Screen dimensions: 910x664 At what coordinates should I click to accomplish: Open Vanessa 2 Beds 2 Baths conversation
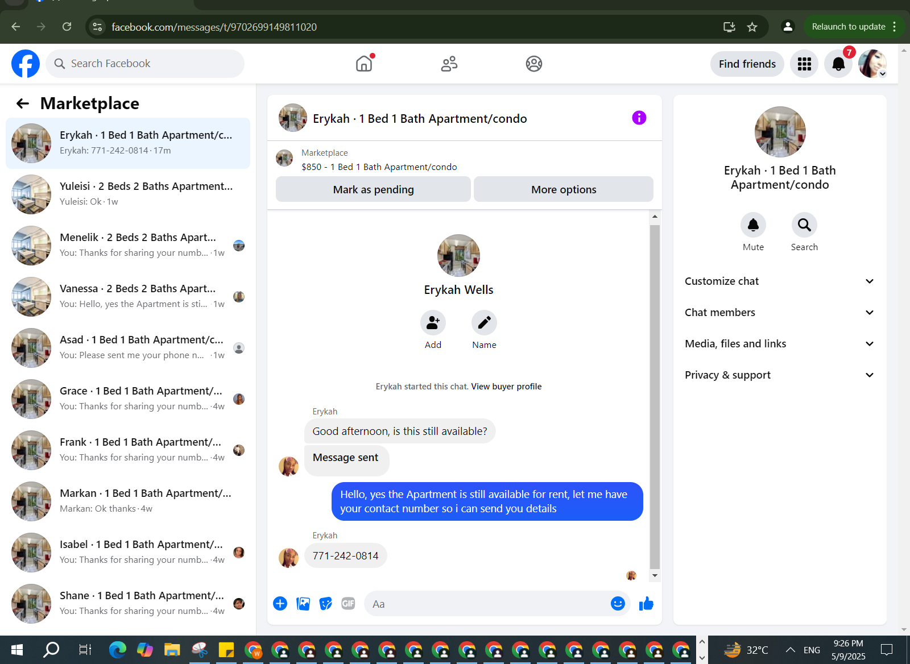pyautogui.click(x=128, y=297)
